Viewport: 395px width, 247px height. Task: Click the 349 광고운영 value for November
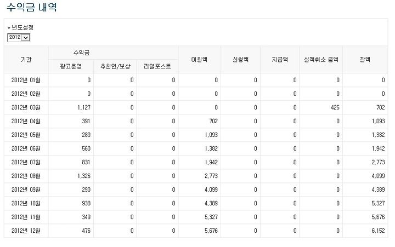(86, 217)
